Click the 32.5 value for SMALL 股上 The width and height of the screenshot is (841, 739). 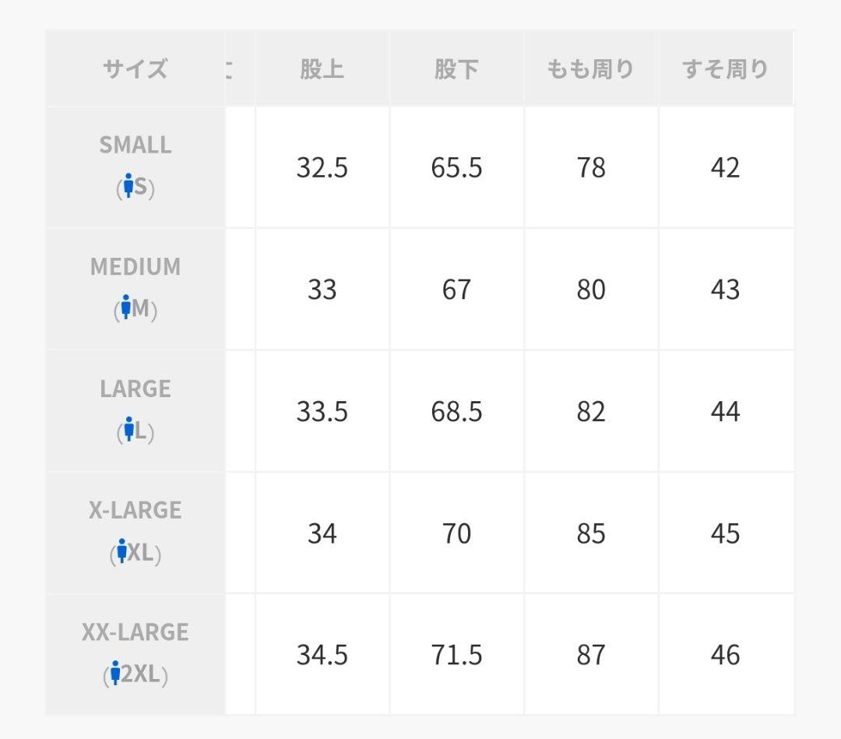[x=322, y=167]
